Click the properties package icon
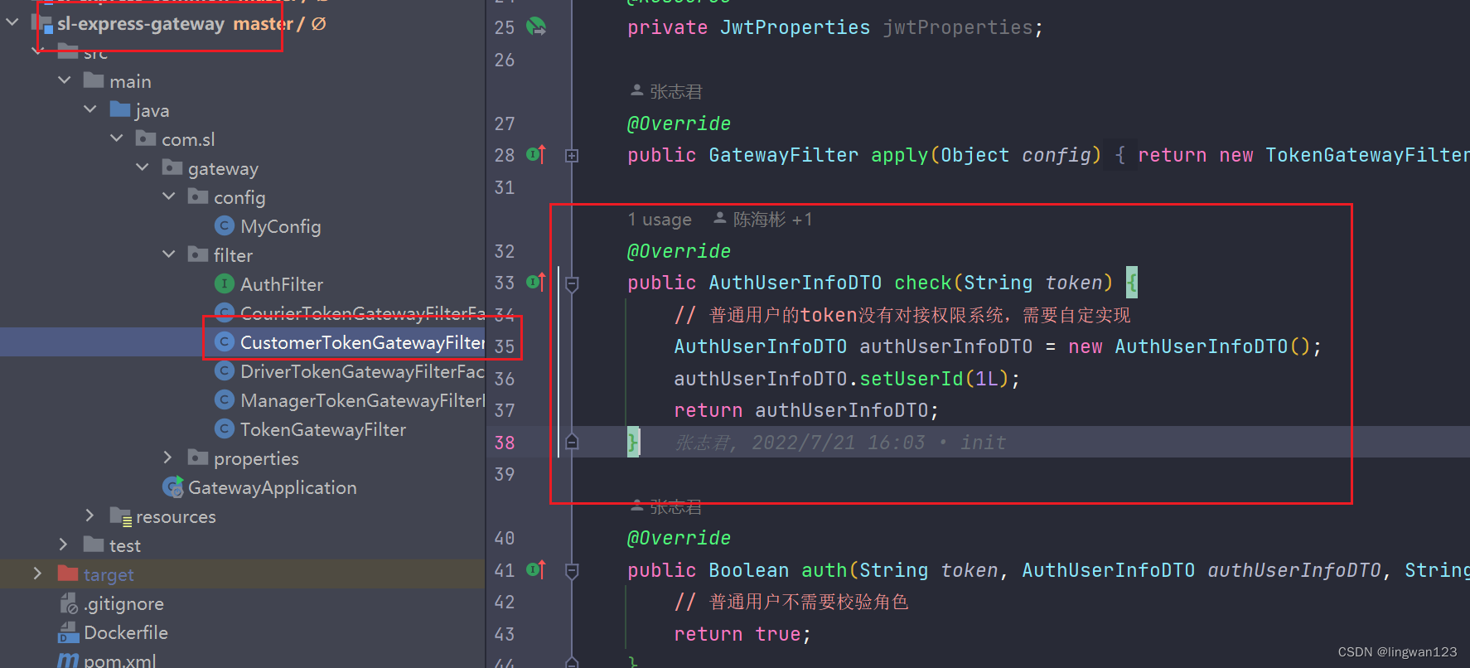Screen dimensions: 1470x668 point(198,457)
